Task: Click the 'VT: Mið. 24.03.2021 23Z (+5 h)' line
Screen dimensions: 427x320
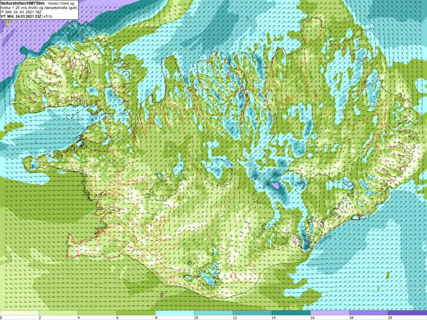Action: tap(26, 16)
